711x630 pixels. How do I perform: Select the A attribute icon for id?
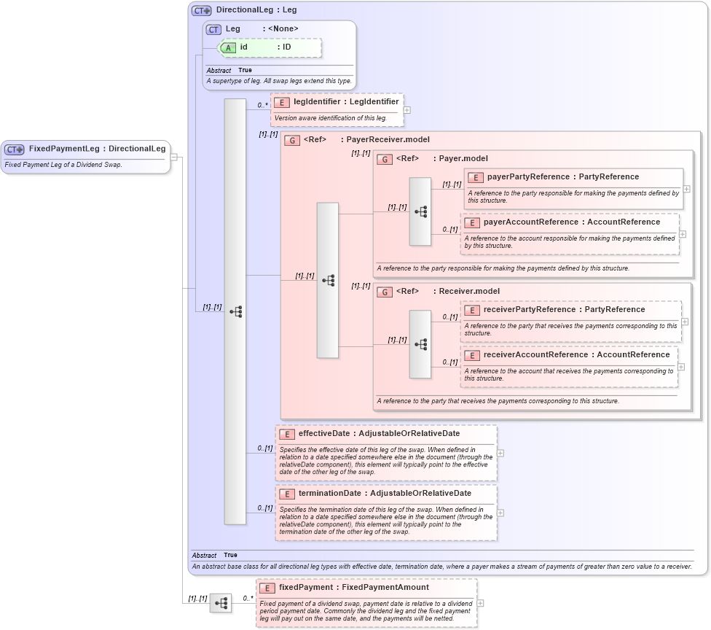click(x=228, y=47)
